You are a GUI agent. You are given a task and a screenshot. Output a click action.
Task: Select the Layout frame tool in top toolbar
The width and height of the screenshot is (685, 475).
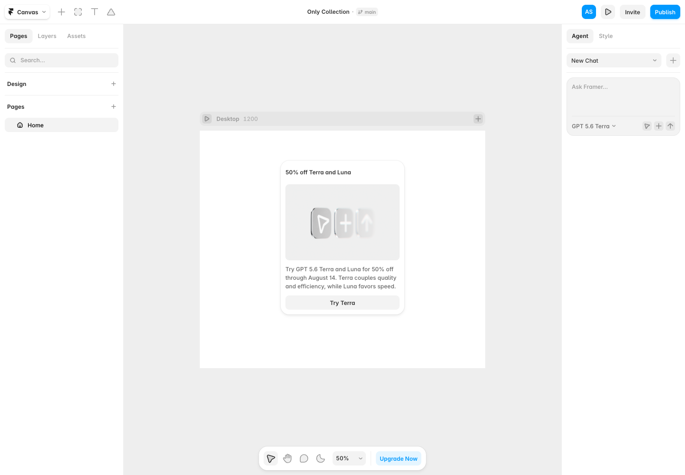click(78, 12)
